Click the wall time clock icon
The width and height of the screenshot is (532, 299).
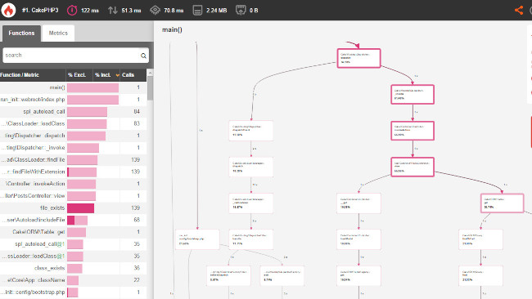[x=72, y=10]
